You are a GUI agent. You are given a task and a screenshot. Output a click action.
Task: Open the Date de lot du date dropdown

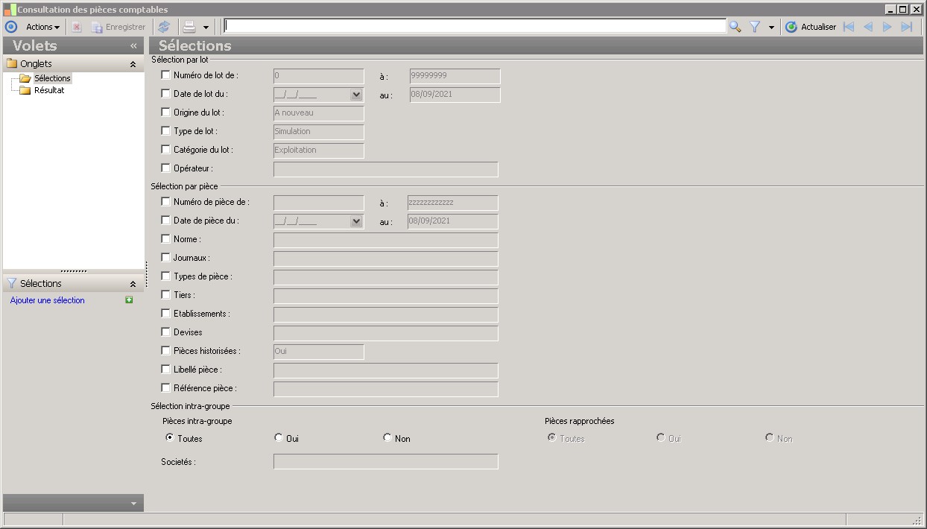pyautogui.click(x=355, y=95)
